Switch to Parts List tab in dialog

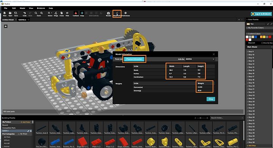point(119,59)
